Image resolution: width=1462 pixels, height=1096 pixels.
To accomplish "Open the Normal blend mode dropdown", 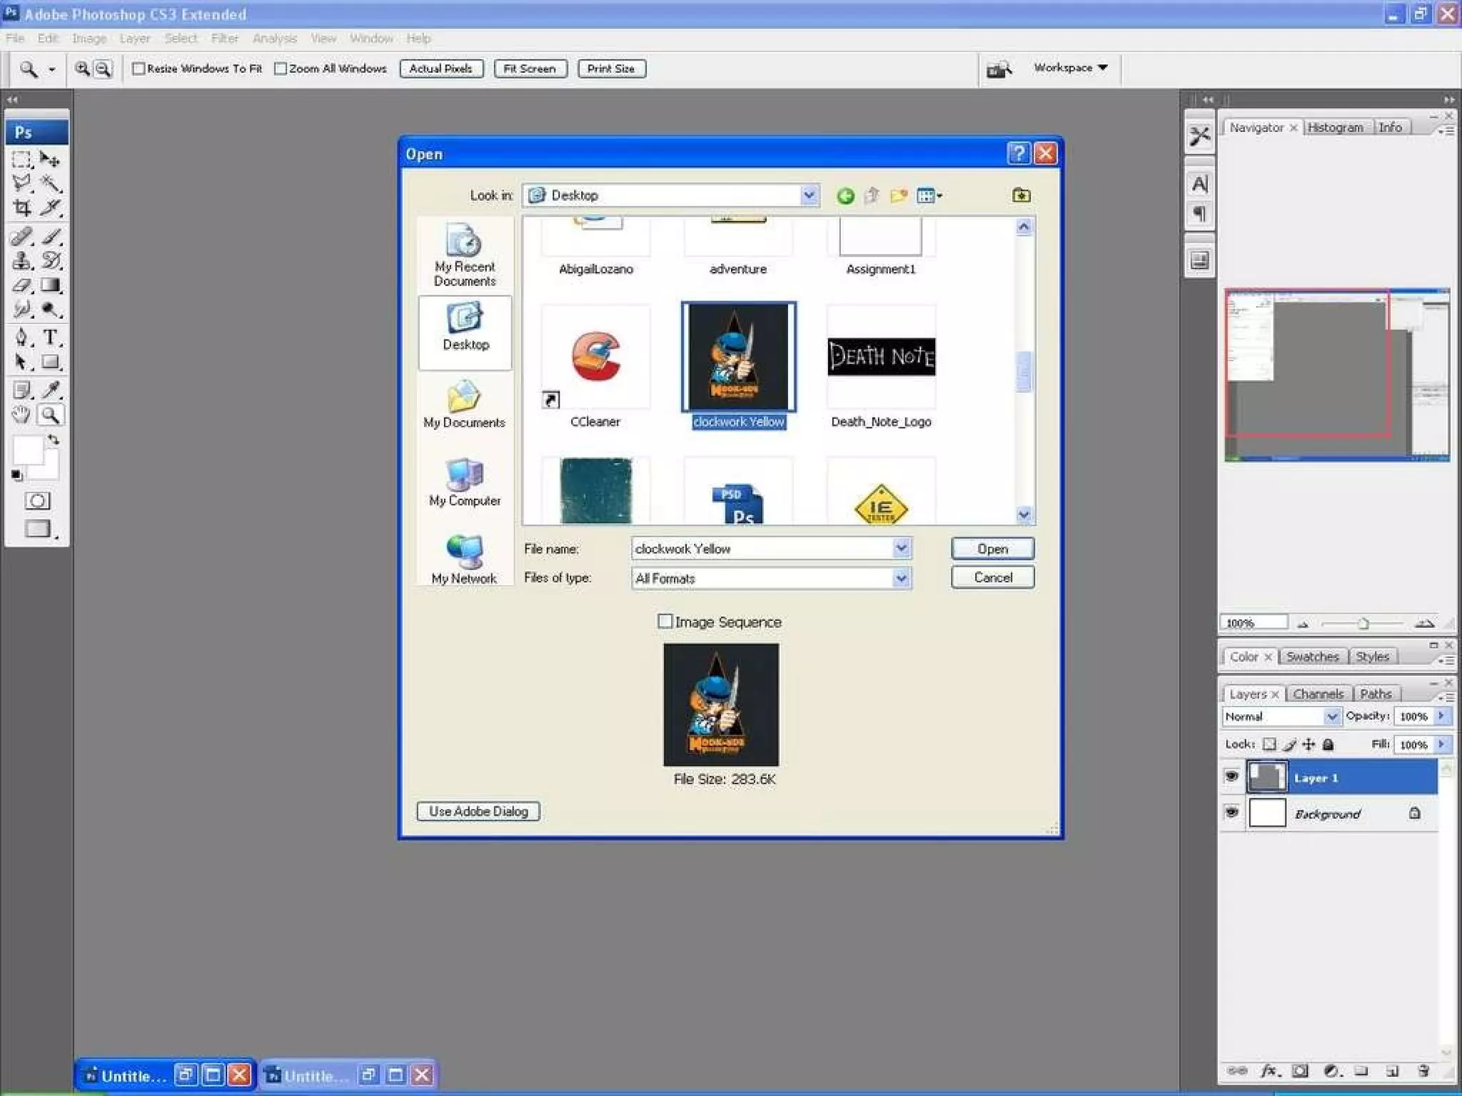I will [1331, 716].
